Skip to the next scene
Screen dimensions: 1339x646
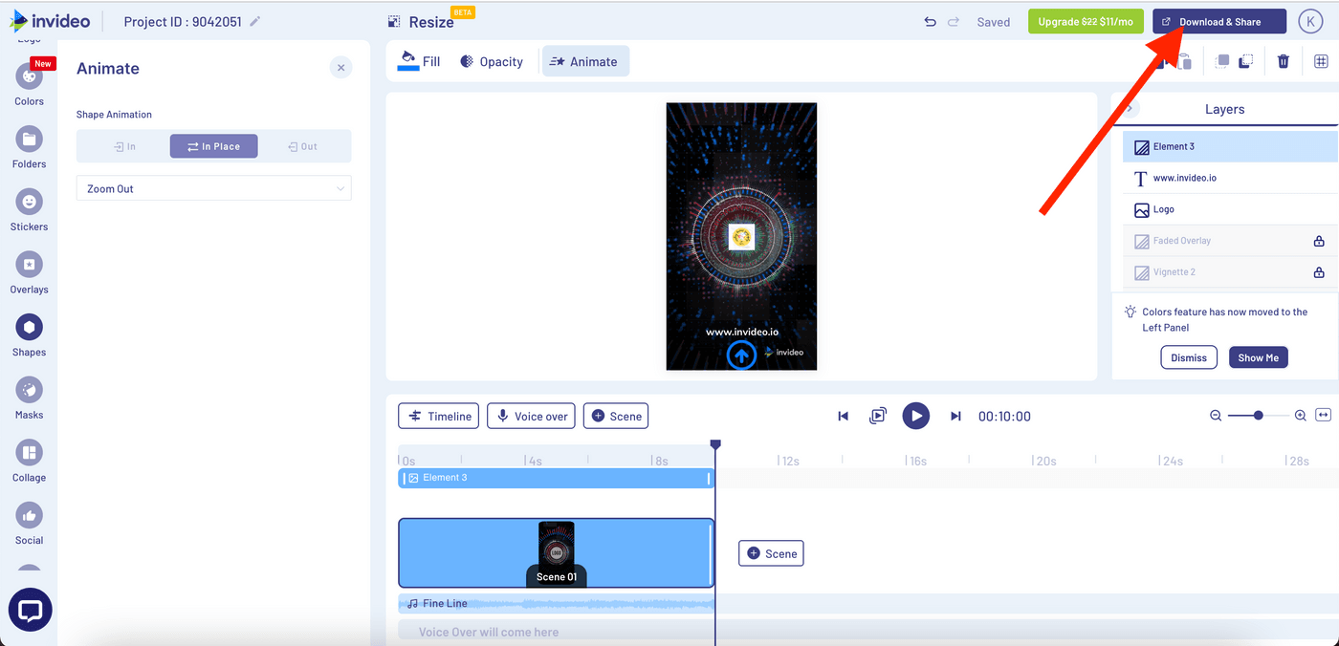click(x=955, y=416)
